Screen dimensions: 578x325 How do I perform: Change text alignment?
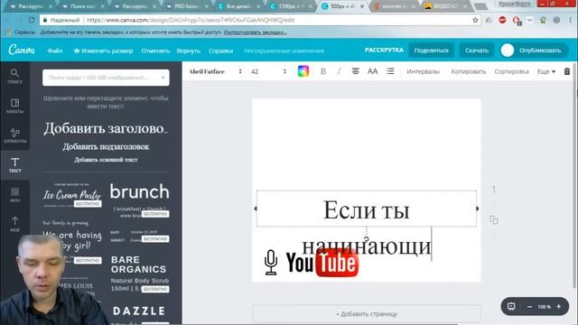point(355,71)
